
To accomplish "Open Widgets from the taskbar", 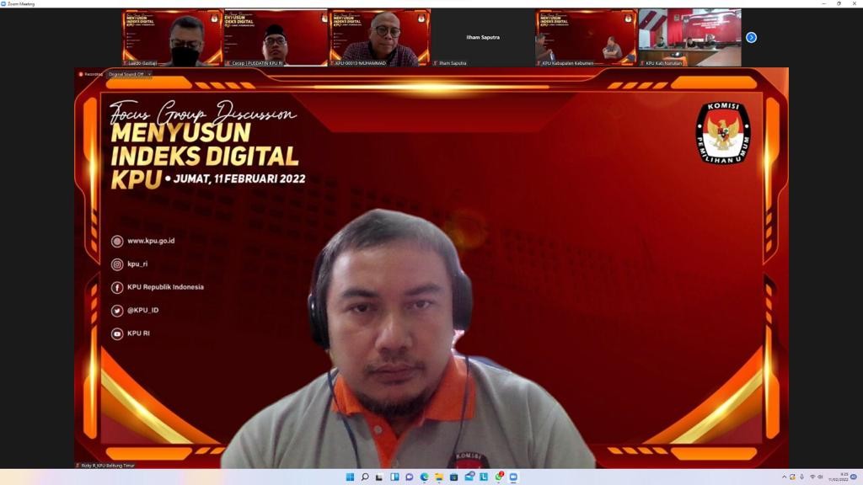I will [394, 477].
